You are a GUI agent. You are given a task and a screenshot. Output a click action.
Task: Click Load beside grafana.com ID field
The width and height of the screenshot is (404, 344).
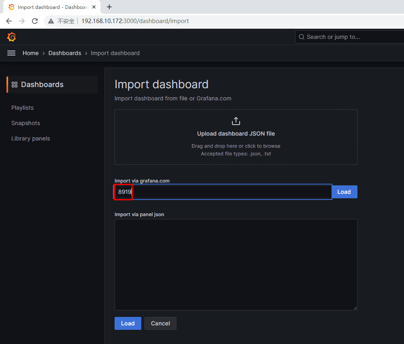pyautogui.click(x=344, y=192)
